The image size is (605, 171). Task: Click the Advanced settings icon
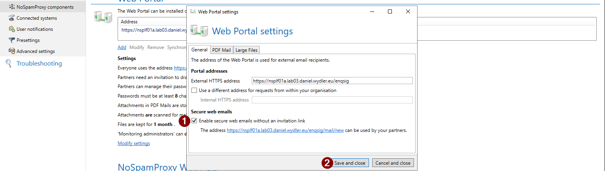(x=11, y=51)
